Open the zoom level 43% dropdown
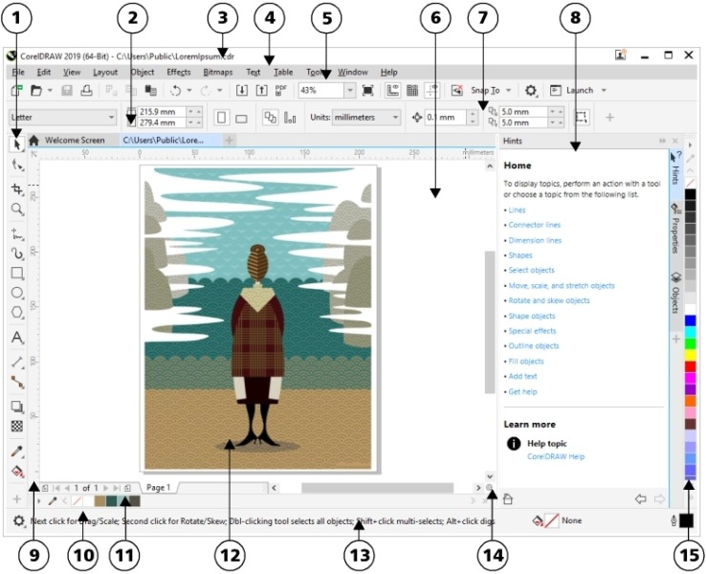The height and width of the screenshot is (574, 706). (350, 91)
